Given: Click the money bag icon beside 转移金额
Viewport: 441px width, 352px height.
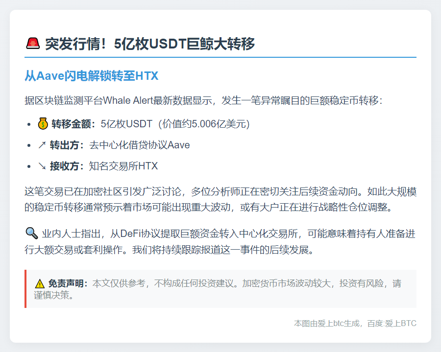Looking at the screenshot, I should [43, 124].
